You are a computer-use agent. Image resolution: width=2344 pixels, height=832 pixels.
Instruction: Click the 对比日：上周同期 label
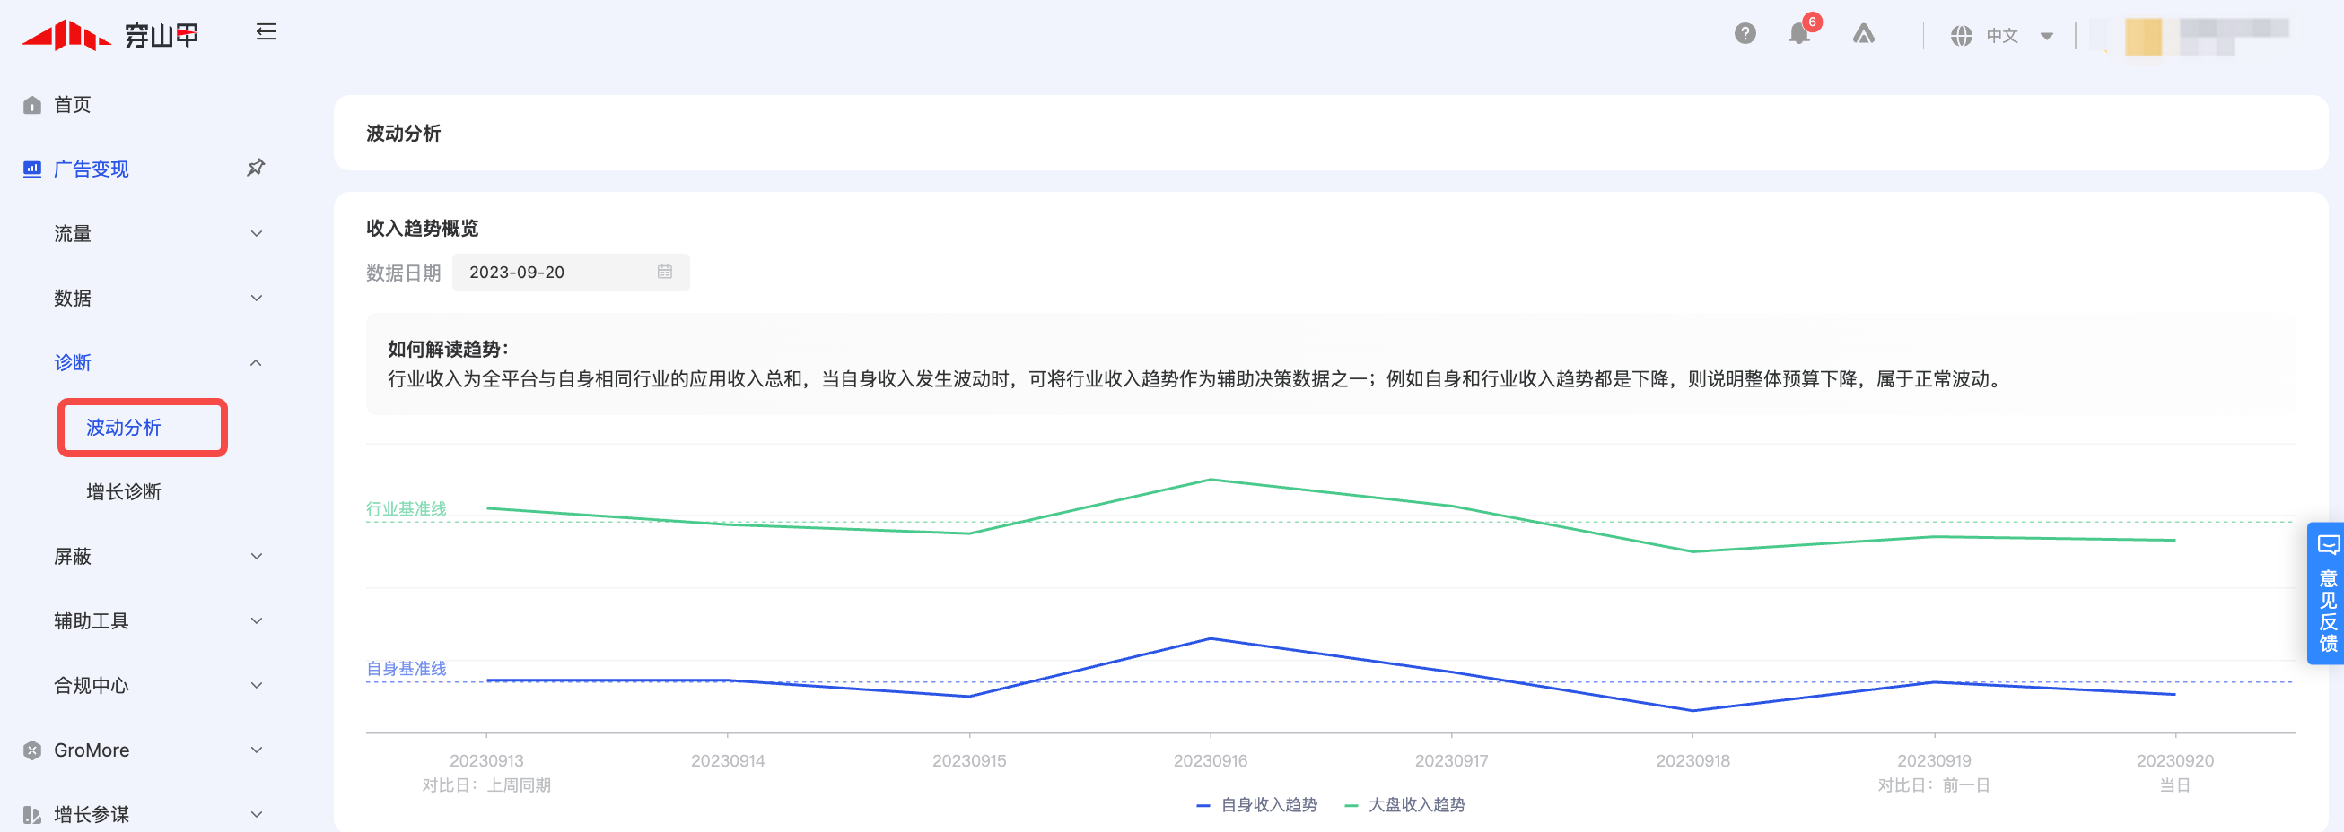click(x=486, y=785)
